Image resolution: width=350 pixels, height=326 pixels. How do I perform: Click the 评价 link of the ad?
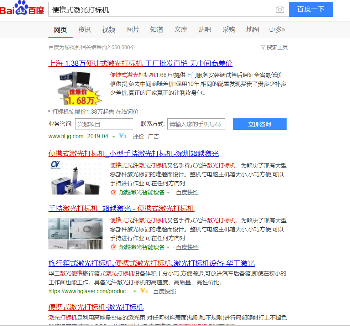click(139, 136)
